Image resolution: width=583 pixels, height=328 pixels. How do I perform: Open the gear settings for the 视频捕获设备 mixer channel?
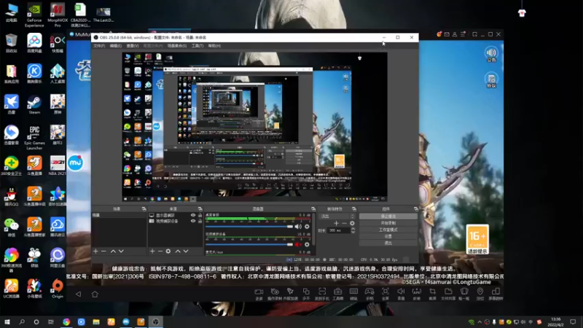point(307,244)
